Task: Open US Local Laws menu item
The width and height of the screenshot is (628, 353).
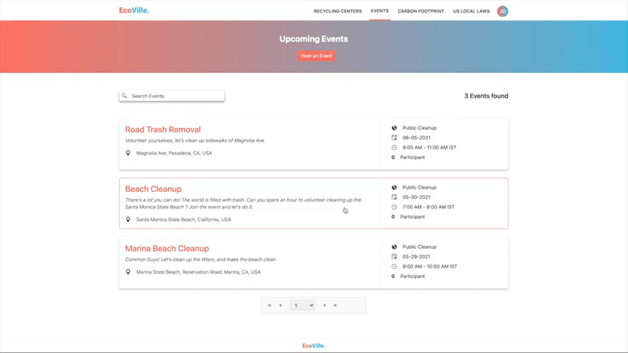Action: (x=471, y=11)
